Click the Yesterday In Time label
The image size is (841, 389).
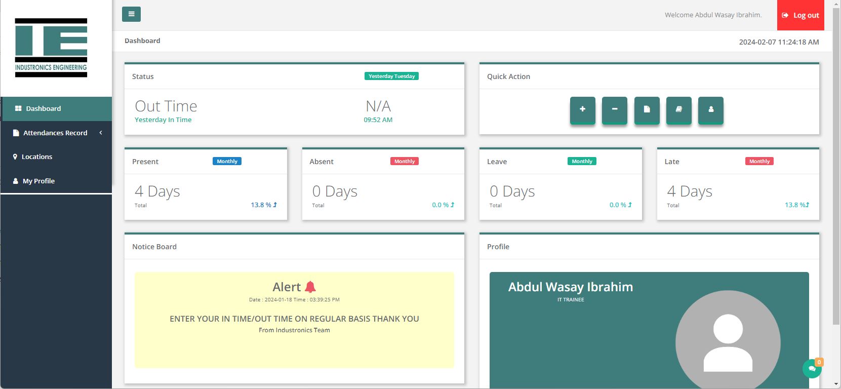pyautogui.click(x=163, y=120)
